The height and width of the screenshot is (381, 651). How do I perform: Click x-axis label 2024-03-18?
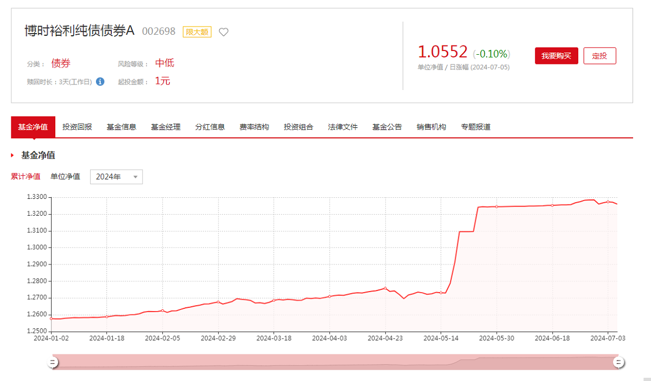coord(274,338)
